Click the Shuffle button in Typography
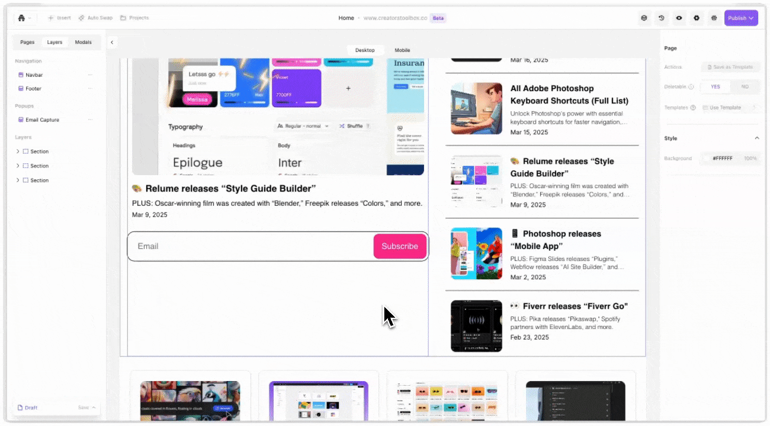This screenshot has width=770, height=426. [354, 126]
